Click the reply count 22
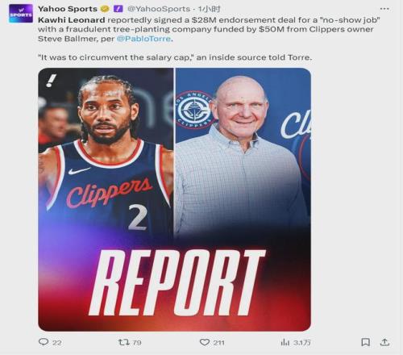 [57, 343]
